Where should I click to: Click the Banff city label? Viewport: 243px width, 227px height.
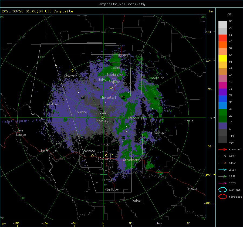point(45,150)
